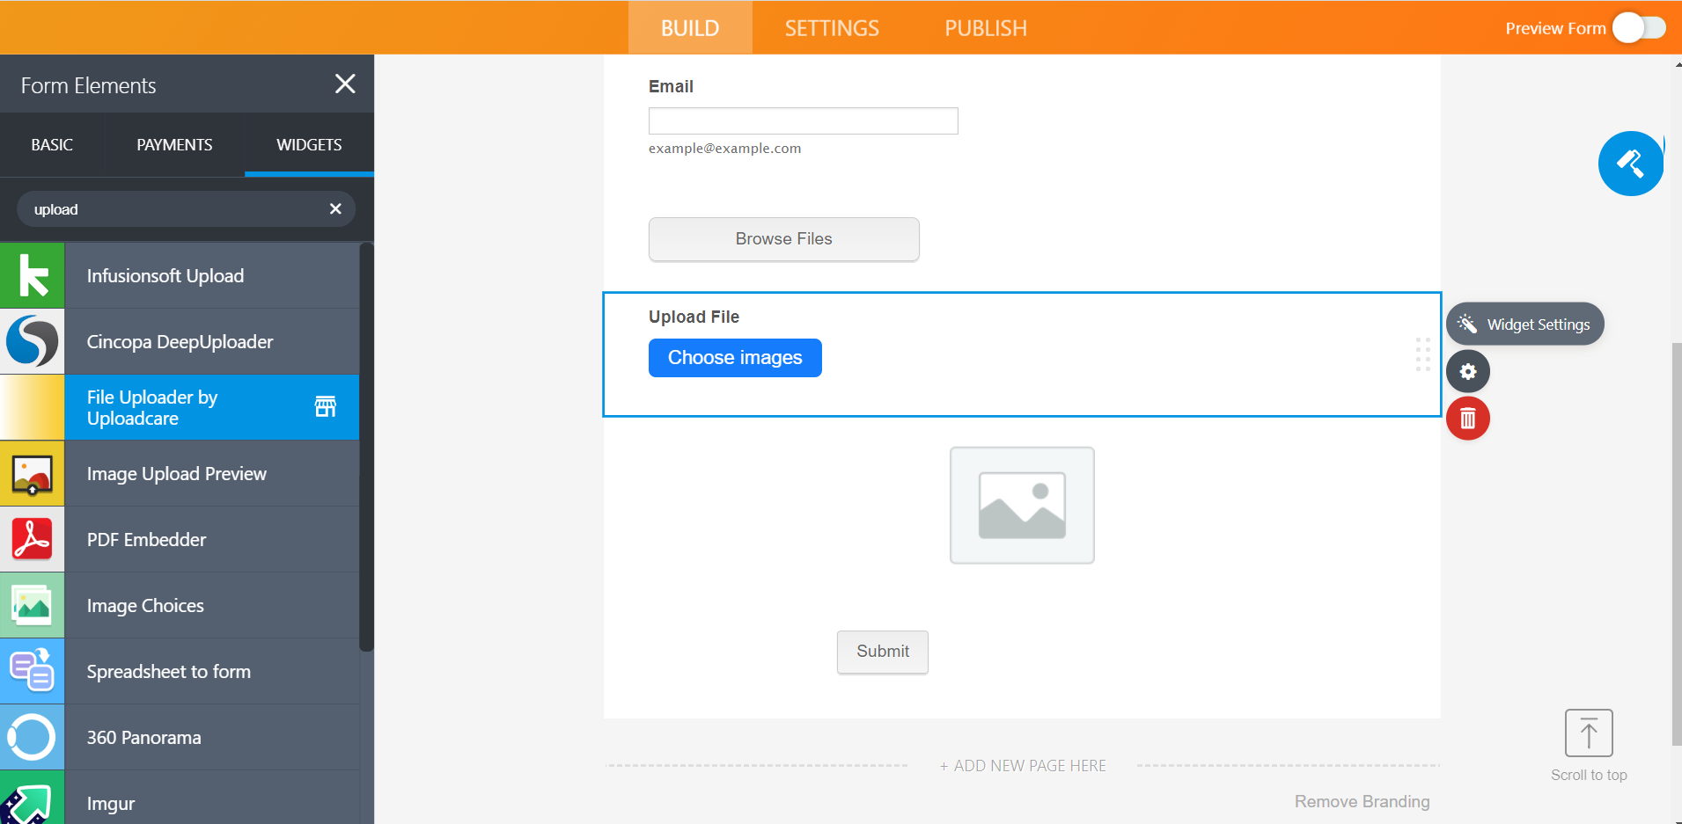This screenshot has width=1682, height=824.
Task: Open the PUBLISH tab
Action: [984, 27]
